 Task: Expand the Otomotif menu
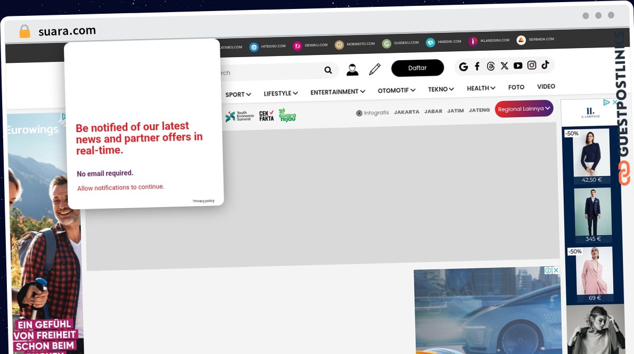coord(396,90)
